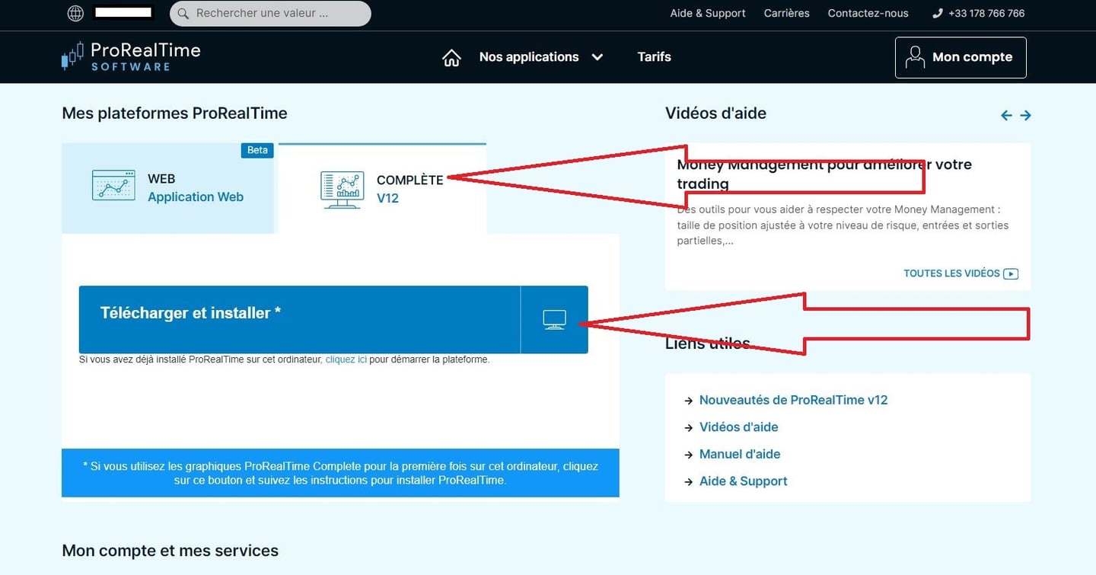Viewport: 1096px width, 575px height.
Task: Click the globe language icon
Action: [x=75, y=13]
